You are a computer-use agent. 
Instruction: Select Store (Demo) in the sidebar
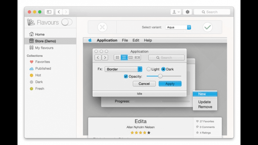click(50, 41)
